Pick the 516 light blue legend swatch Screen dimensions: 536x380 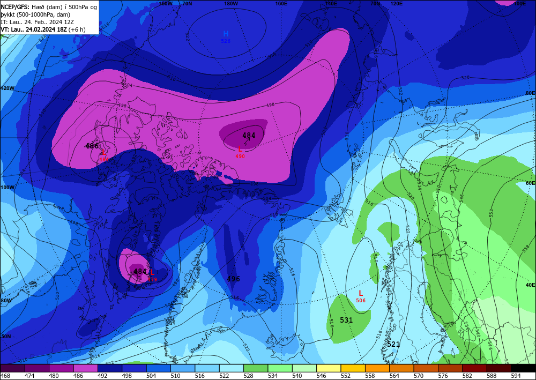point(207,368)
